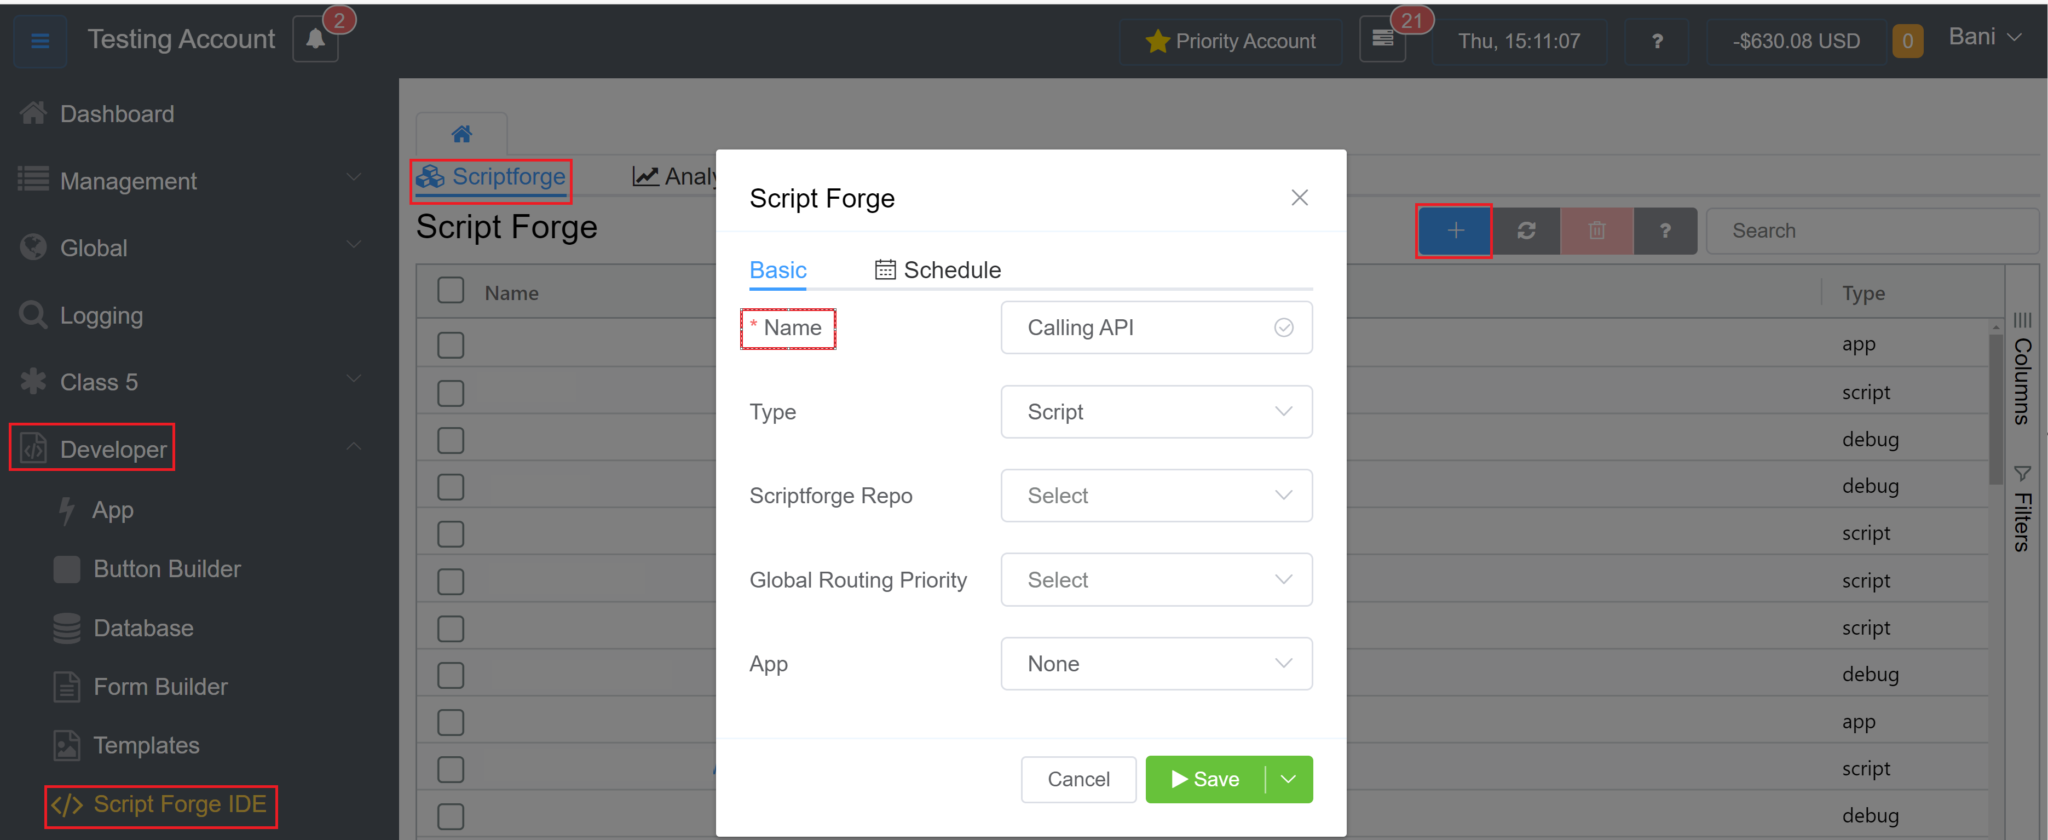Image resolution: width=2048 pixels, height=840 pixels.
Task: Click the notification bell icon
Action: 315,40
